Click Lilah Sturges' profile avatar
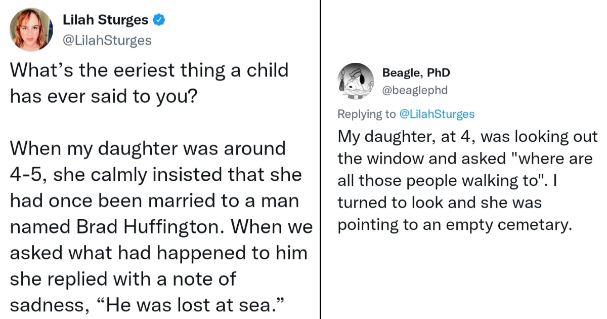The image size is (607, 319). click(31, 29)
